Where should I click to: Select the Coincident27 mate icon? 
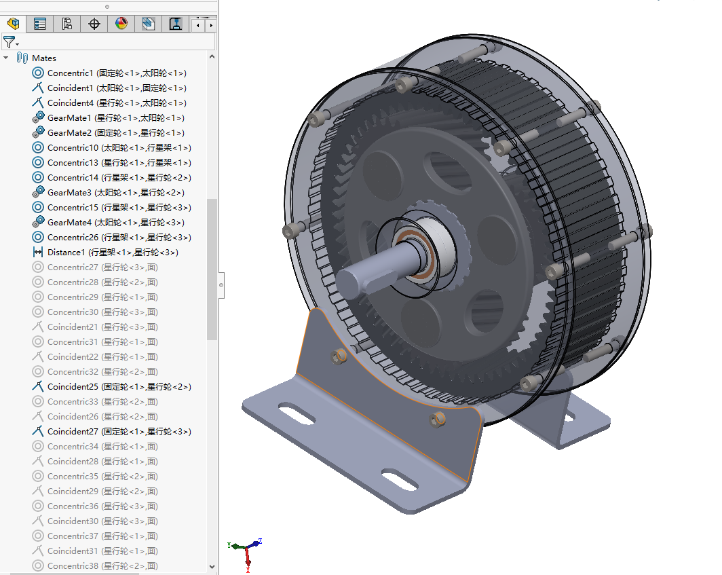[x=38, y=431]
